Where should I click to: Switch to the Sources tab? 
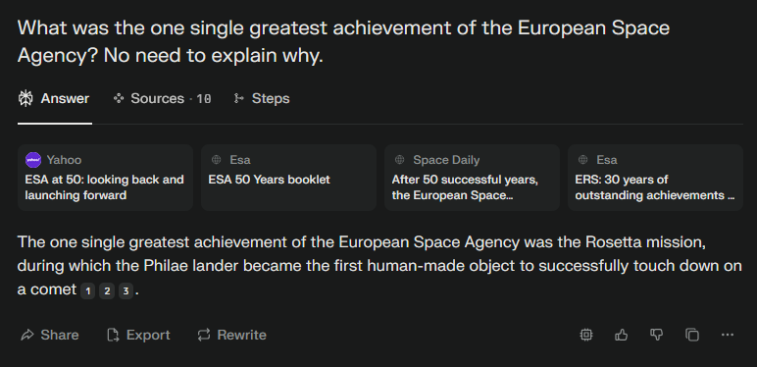point(162,98)
